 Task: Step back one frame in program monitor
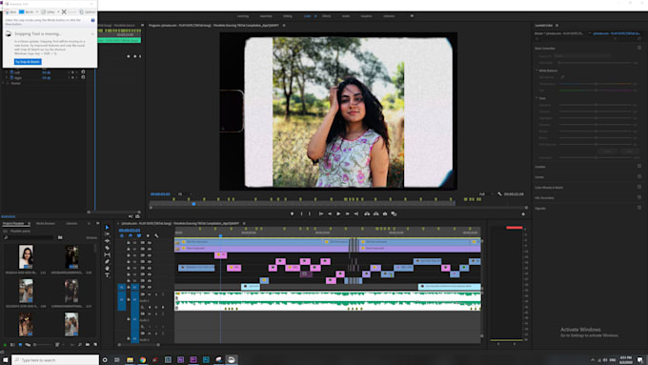click(x=330, y=213)
